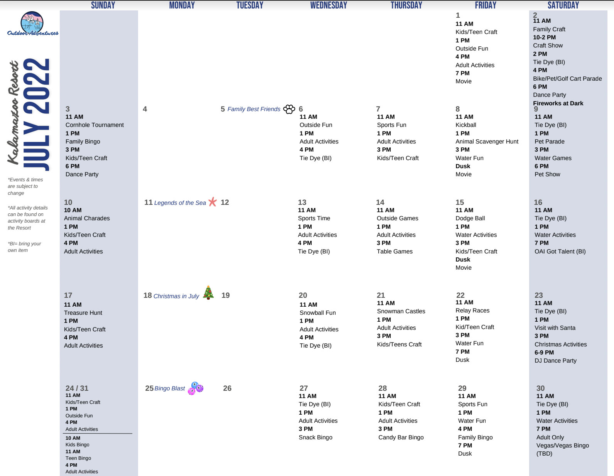Image resolution: width=614 pixels, height=476 pixels.
Task: Click Pet Parade on July 9
Action: pyautogui.click(x=549, y=142)
